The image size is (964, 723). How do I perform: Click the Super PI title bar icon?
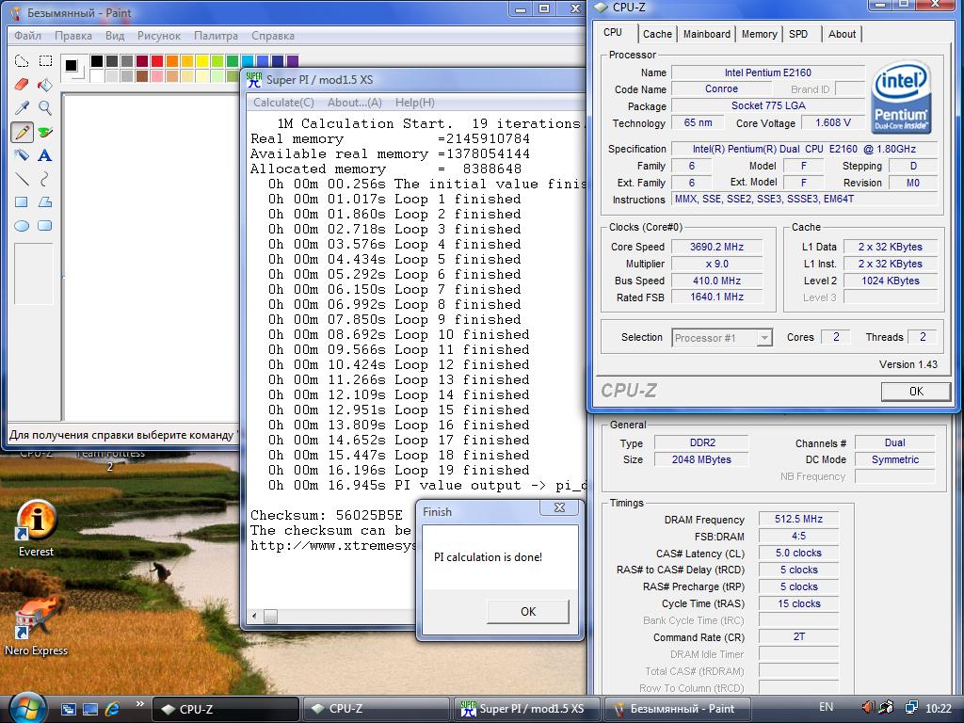pos(253,80)
